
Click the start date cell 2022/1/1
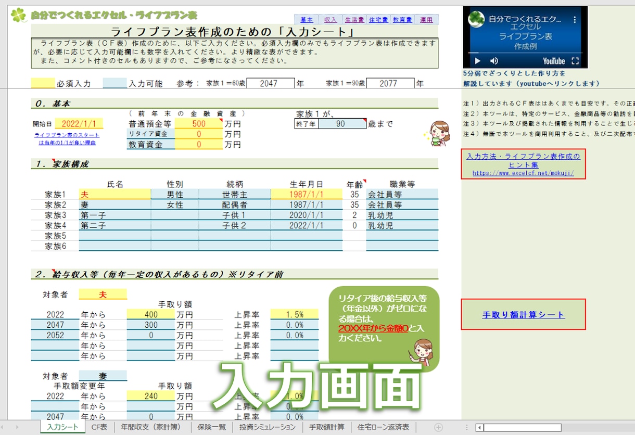tap(79, 124)
